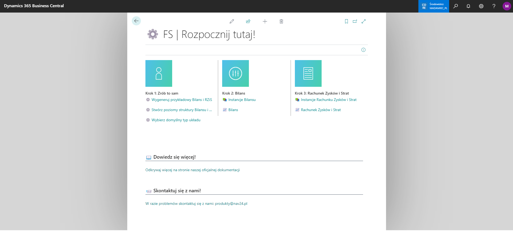Click chart icon next to Rachunek Zysków i Strat

297,110
